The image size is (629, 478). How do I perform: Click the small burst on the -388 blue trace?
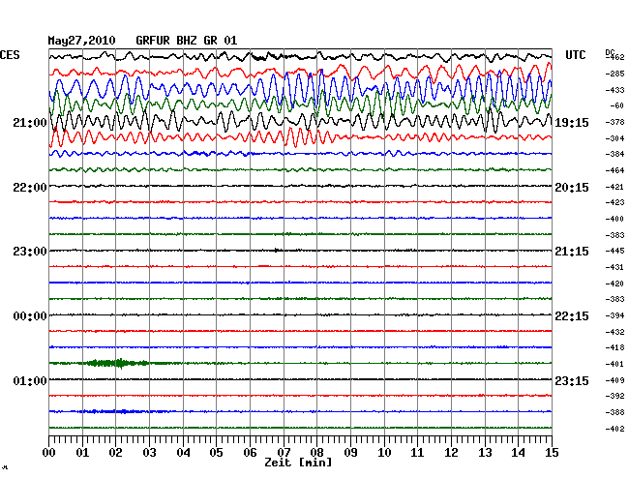[x=116, y=411]
